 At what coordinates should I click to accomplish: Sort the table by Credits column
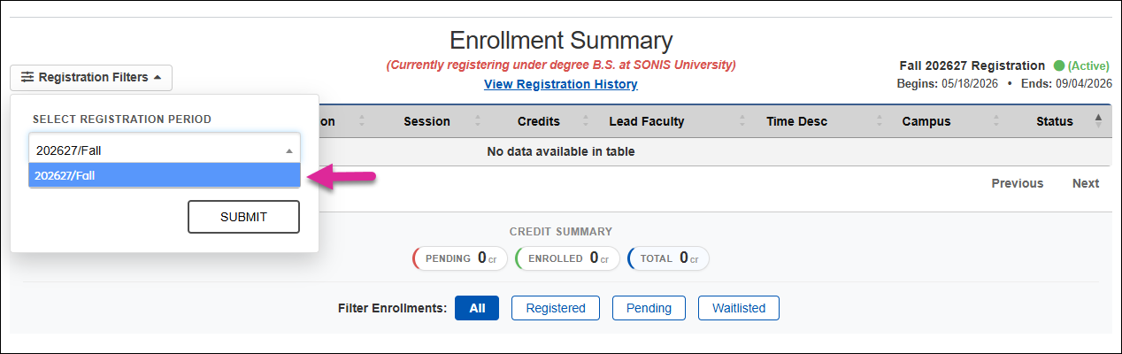click(x=539, y=121)
